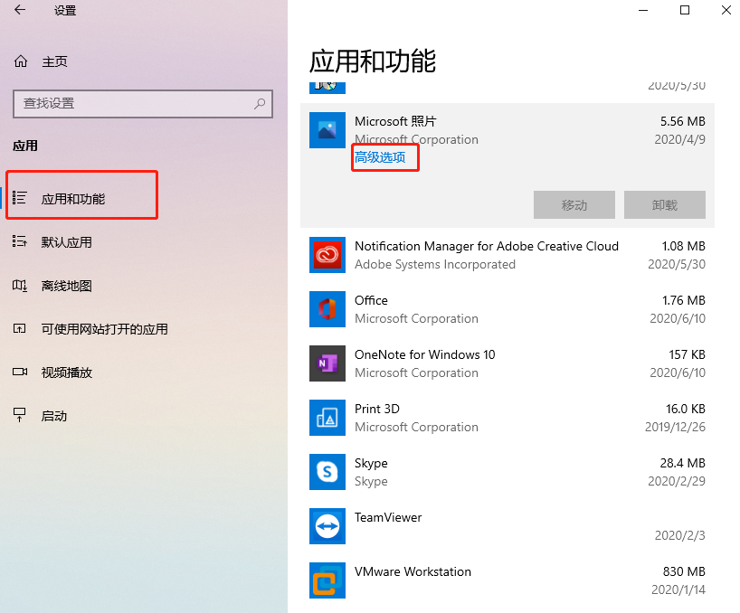Select the OneNote for Windows 10 icon
This screenshot has height=613, width=740.
[x=327, y=363]
